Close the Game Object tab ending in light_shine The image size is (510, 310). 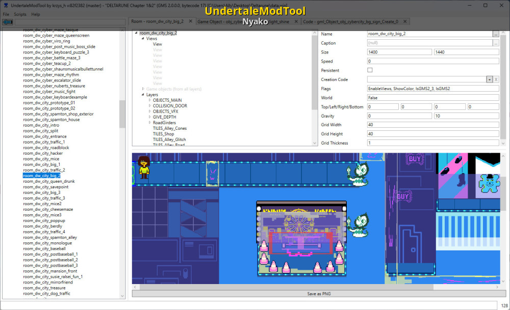(x=296, y=21)
